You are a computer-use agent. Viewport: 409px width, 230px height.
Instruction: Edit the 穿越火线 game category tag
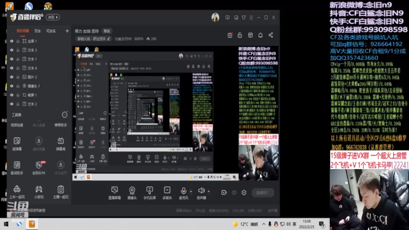point(94,39)
